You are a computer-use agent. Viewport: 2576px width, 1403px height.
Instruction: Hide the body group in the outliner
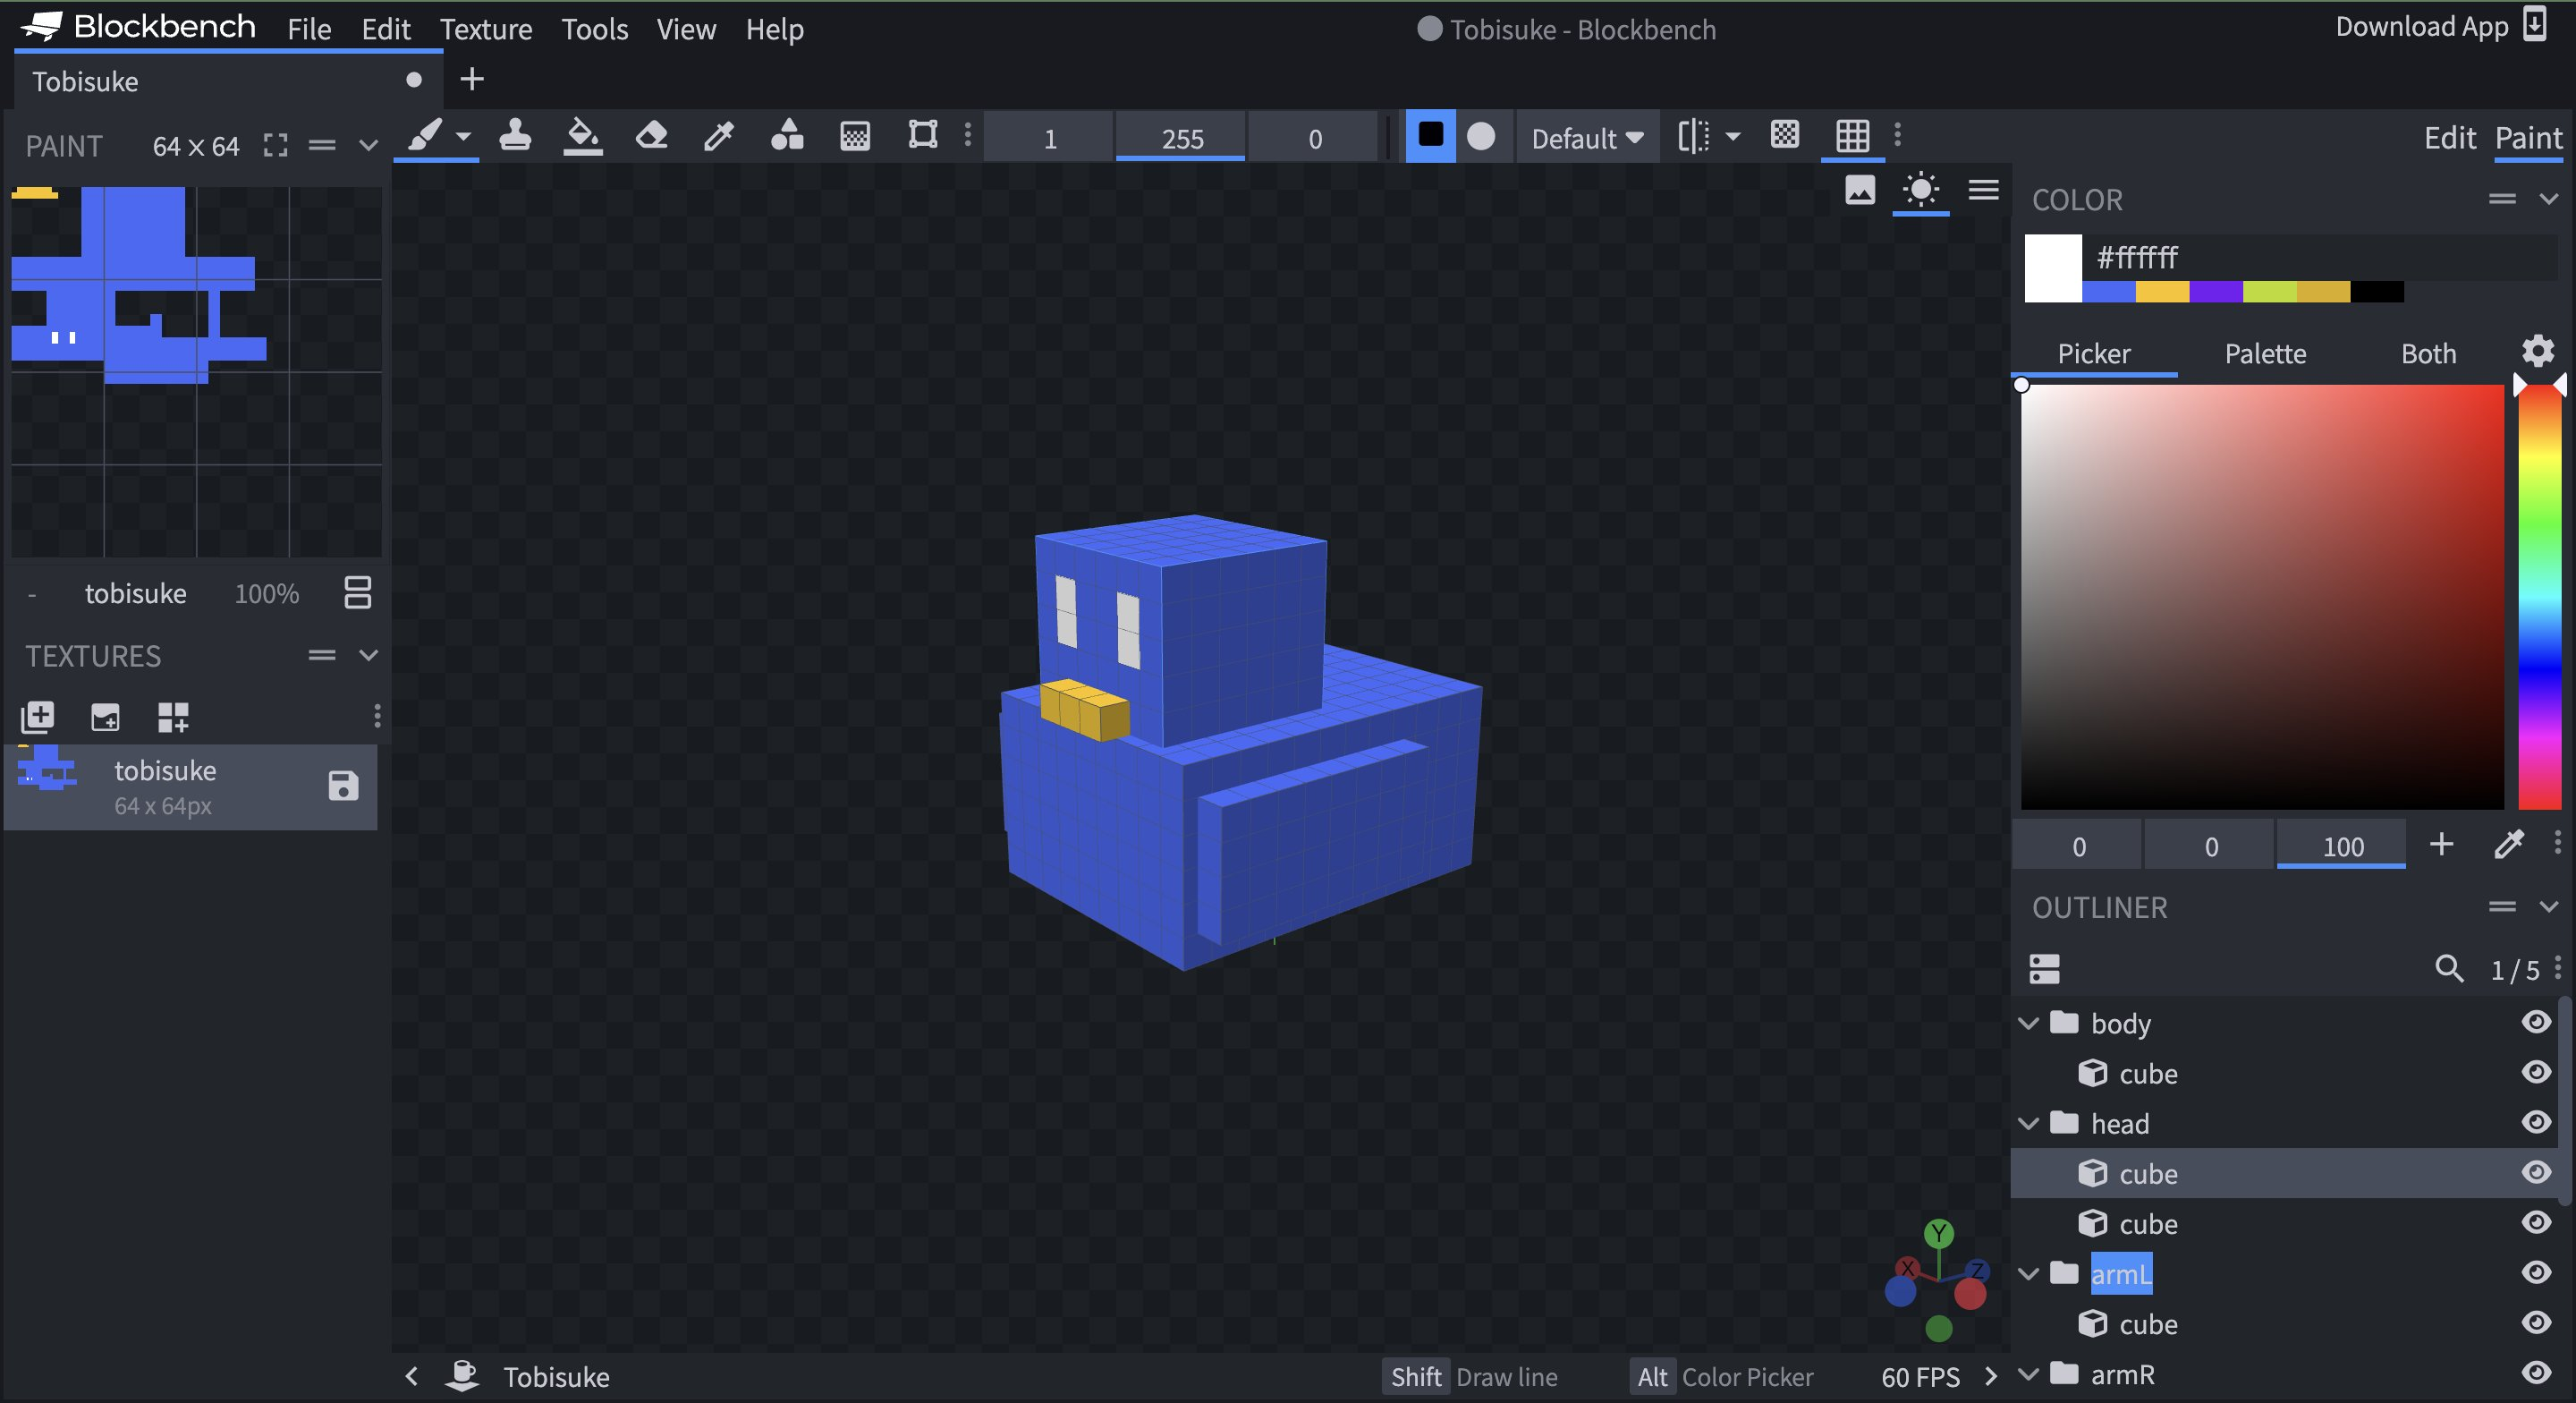pos(2536,1023)
